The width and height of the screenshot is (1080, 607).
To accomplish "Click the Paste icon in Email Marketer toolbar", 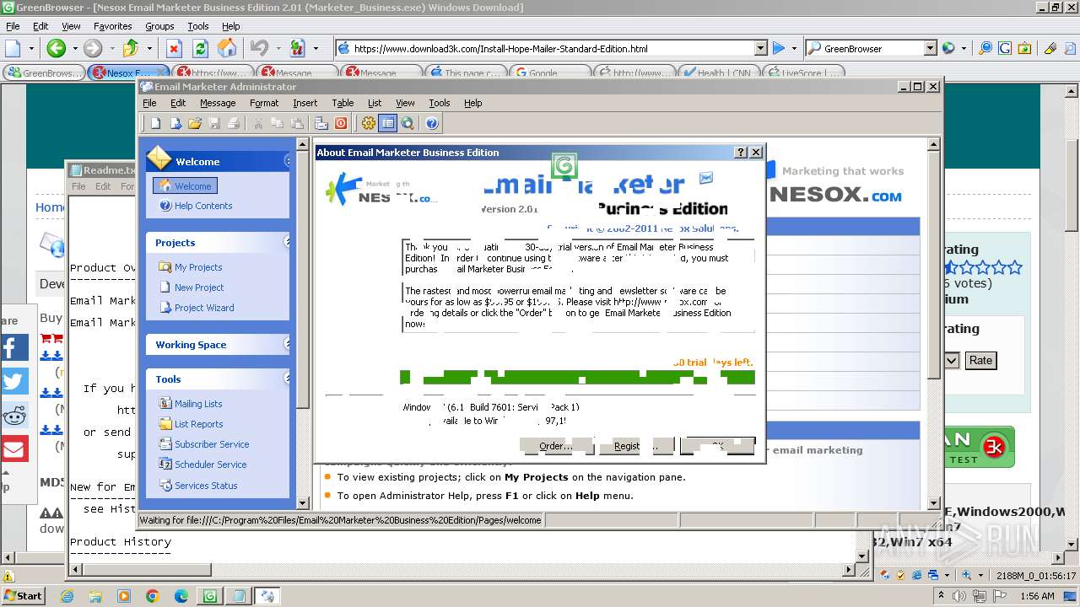I will click(x=297, y=124).
